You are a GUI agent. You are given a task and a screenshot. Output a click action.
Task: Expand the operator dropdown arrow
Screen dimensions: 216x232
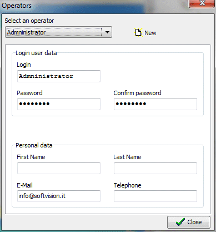(107, 32)
